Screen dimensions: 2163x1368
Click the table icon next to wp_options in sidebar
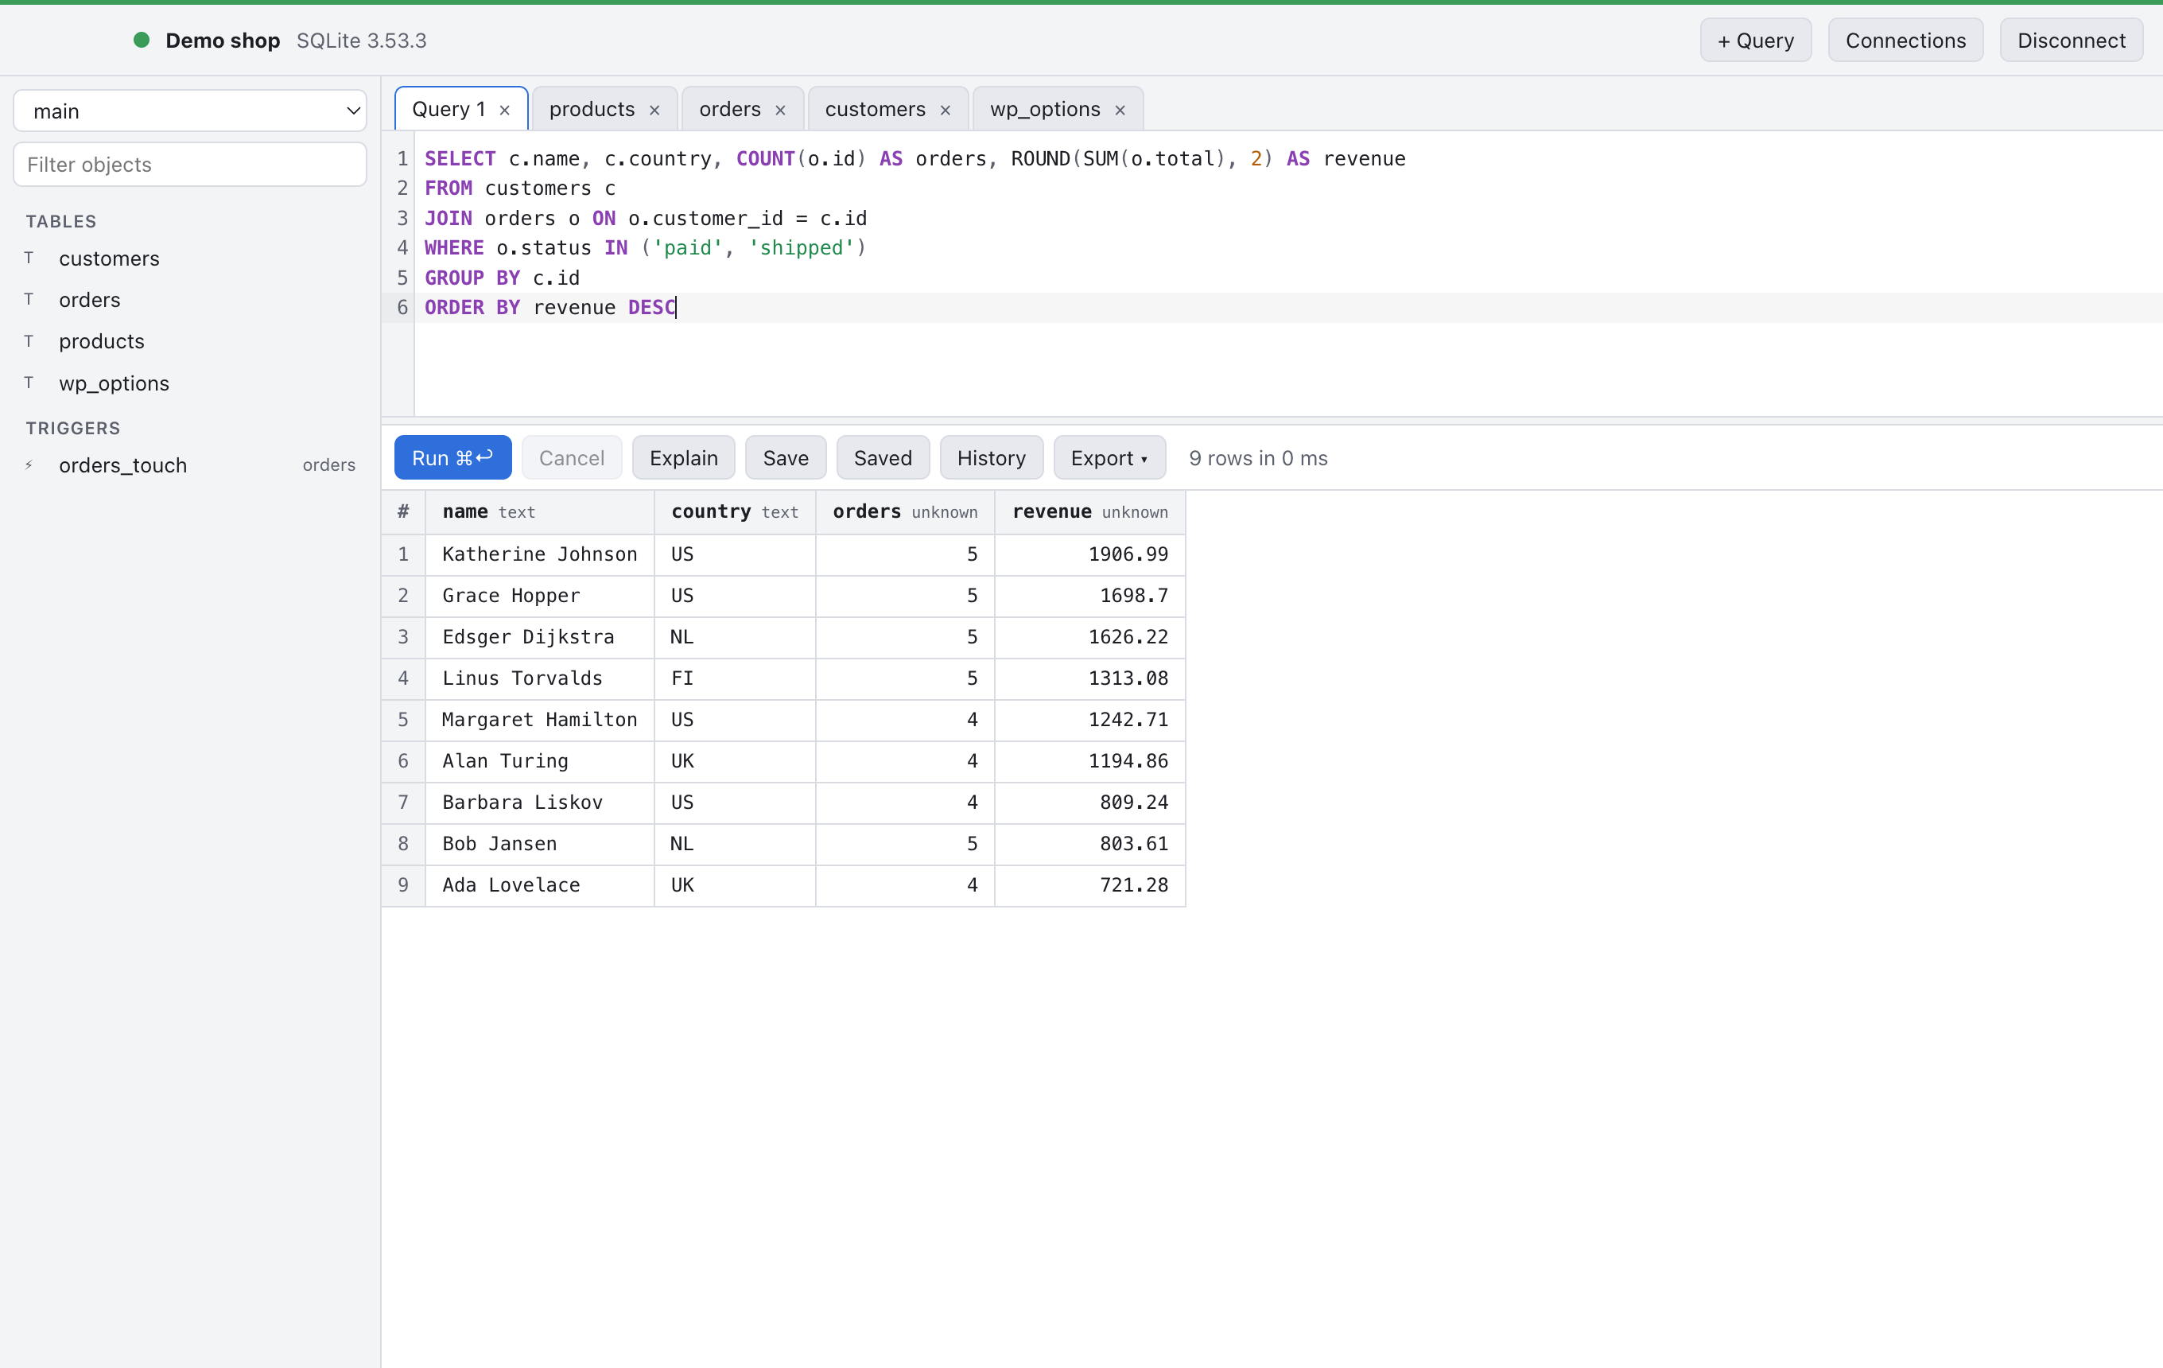tap(29, 383)
